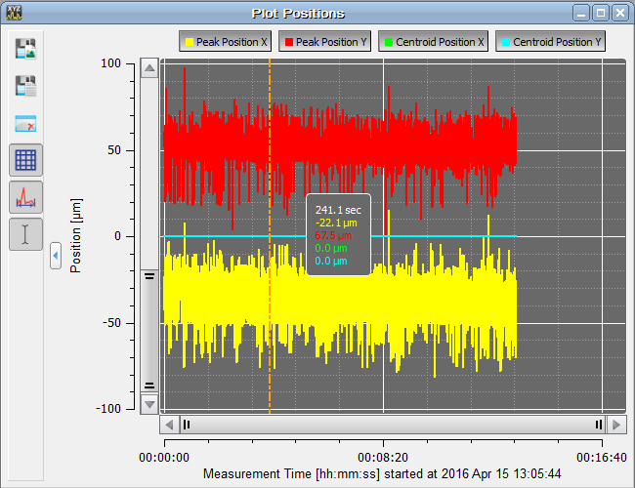Minimize the Plot Positions window

(581, 13)
